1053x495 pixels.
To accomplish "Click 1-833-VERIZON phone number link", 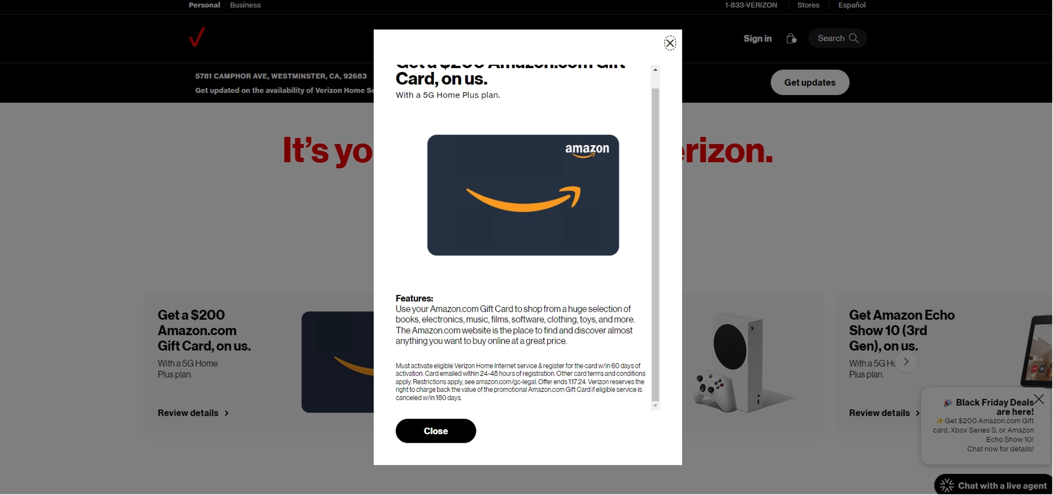I will coord(750,5).
